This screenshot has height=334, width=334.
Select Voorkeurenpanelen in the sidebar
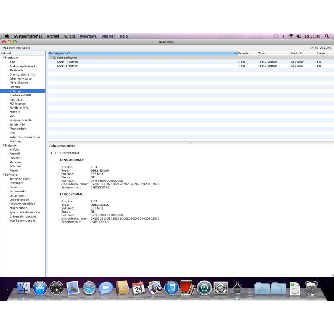tap(23, 220)
